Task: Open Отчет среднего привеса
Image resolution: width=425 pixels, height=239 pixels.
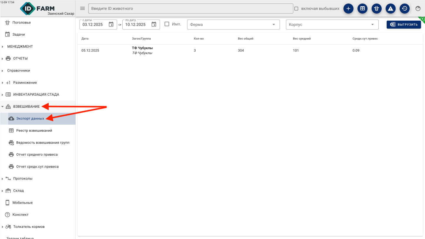Action: point(38,155)
